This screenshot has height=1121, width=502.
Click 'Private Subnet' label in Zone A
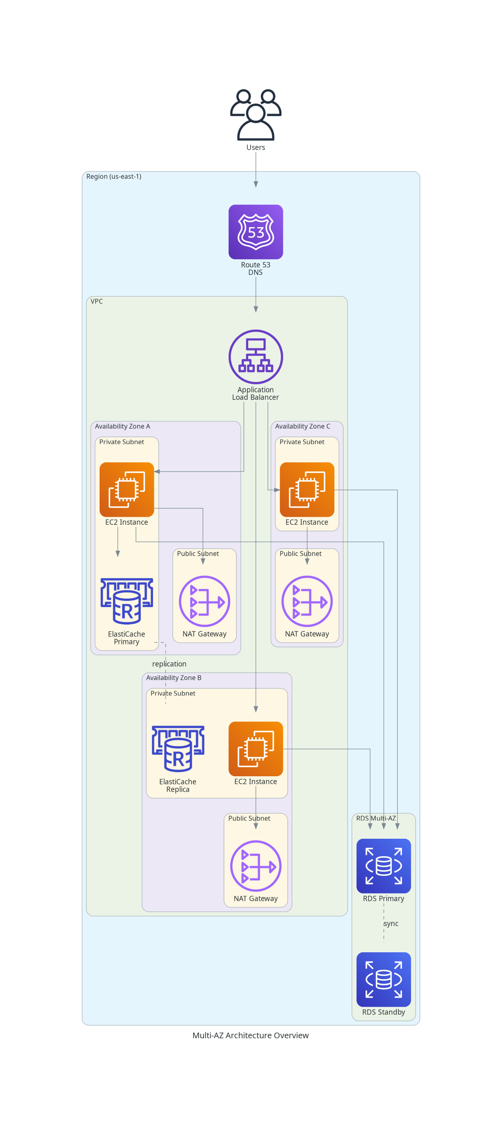121,442
